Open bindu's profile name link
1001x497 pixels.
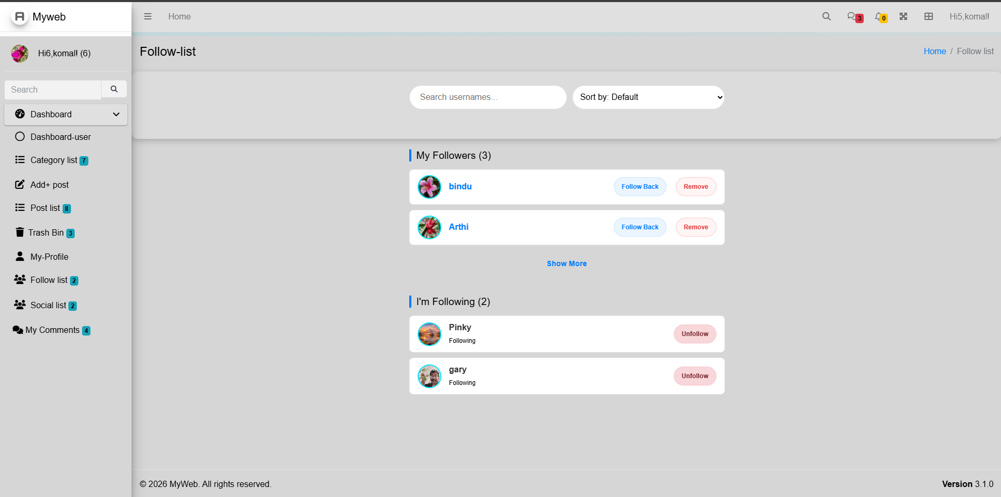[x=460, y=186]
